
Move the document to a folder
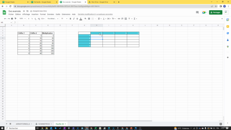[27, 11]
